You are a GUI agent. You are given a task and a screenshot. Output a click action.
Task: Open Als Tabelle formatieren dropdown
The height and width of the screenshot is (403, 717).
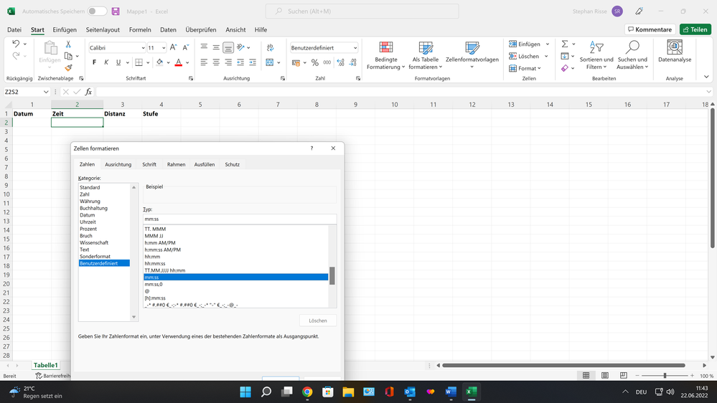pyautogui.click(x=426, y=55)
